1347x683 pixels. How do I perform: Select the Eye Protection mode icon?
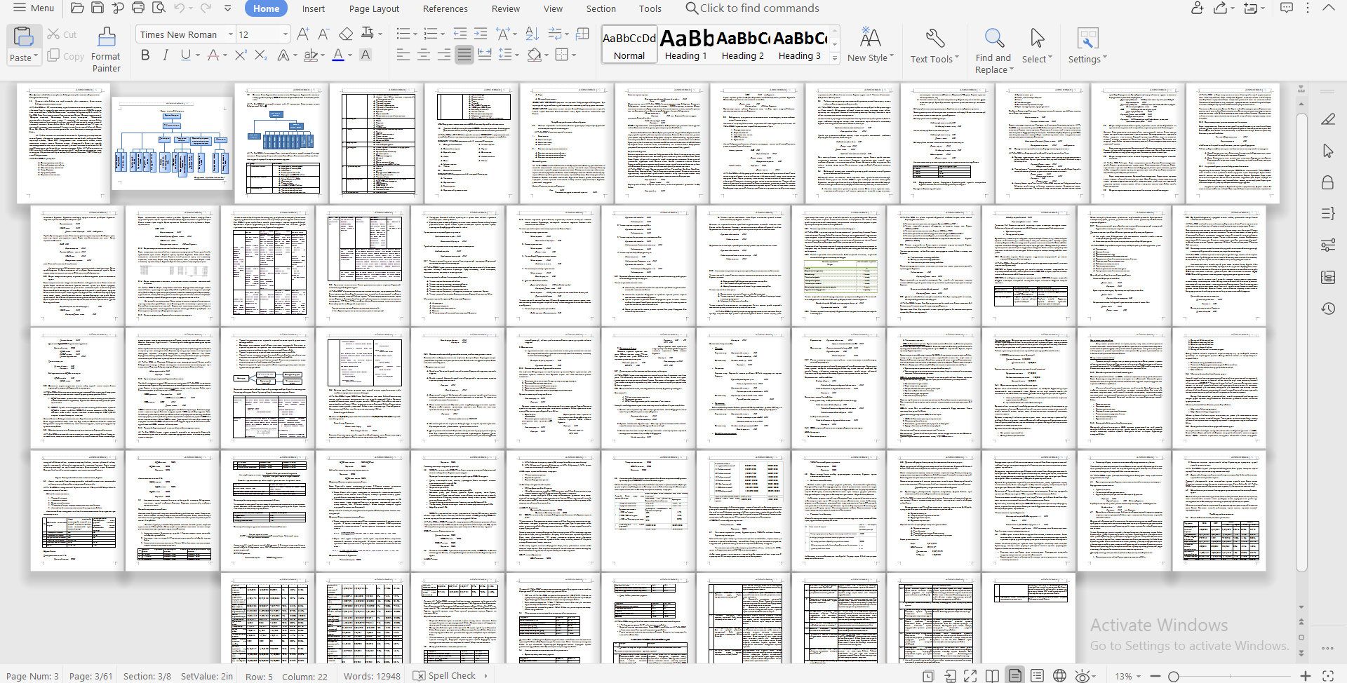coord(1083,675)
